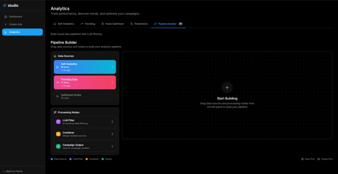Click the plus icon beside Create Ads
Screen dimensions: 338x174
[5, 24]
